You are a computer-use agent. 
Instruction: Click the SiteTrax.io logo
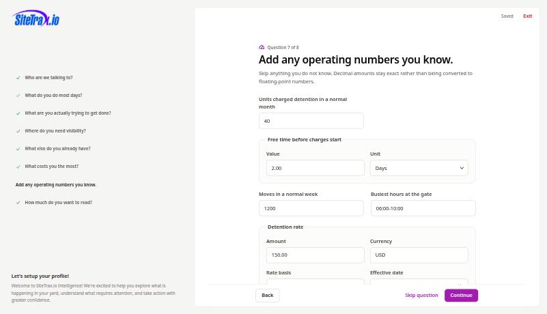(36, 18)
